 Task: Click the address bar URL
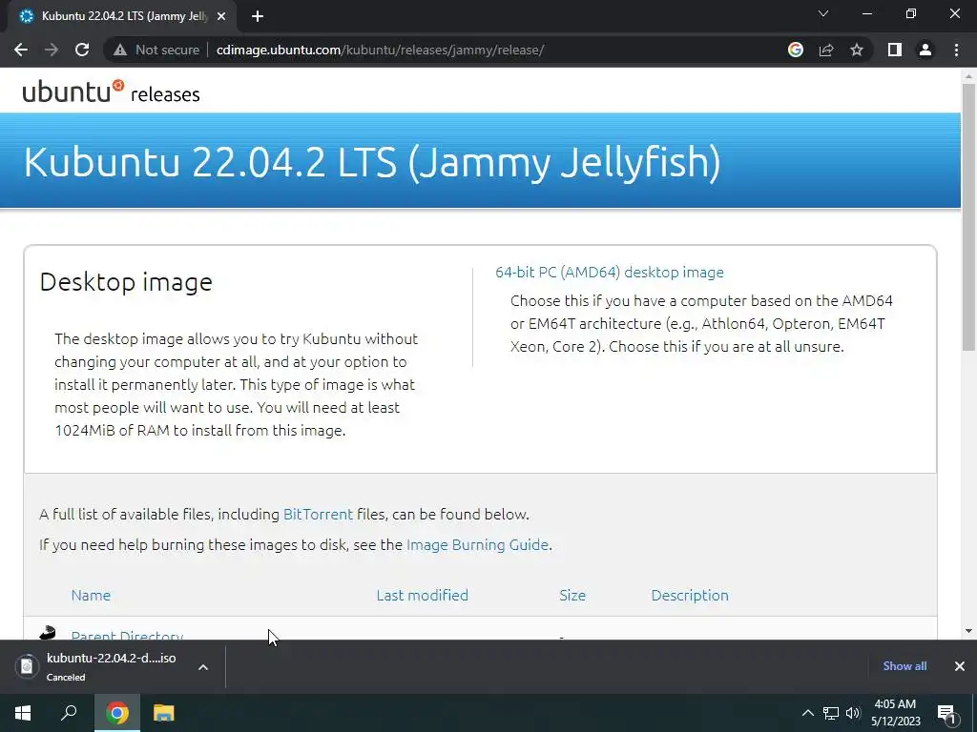point(380,50)
